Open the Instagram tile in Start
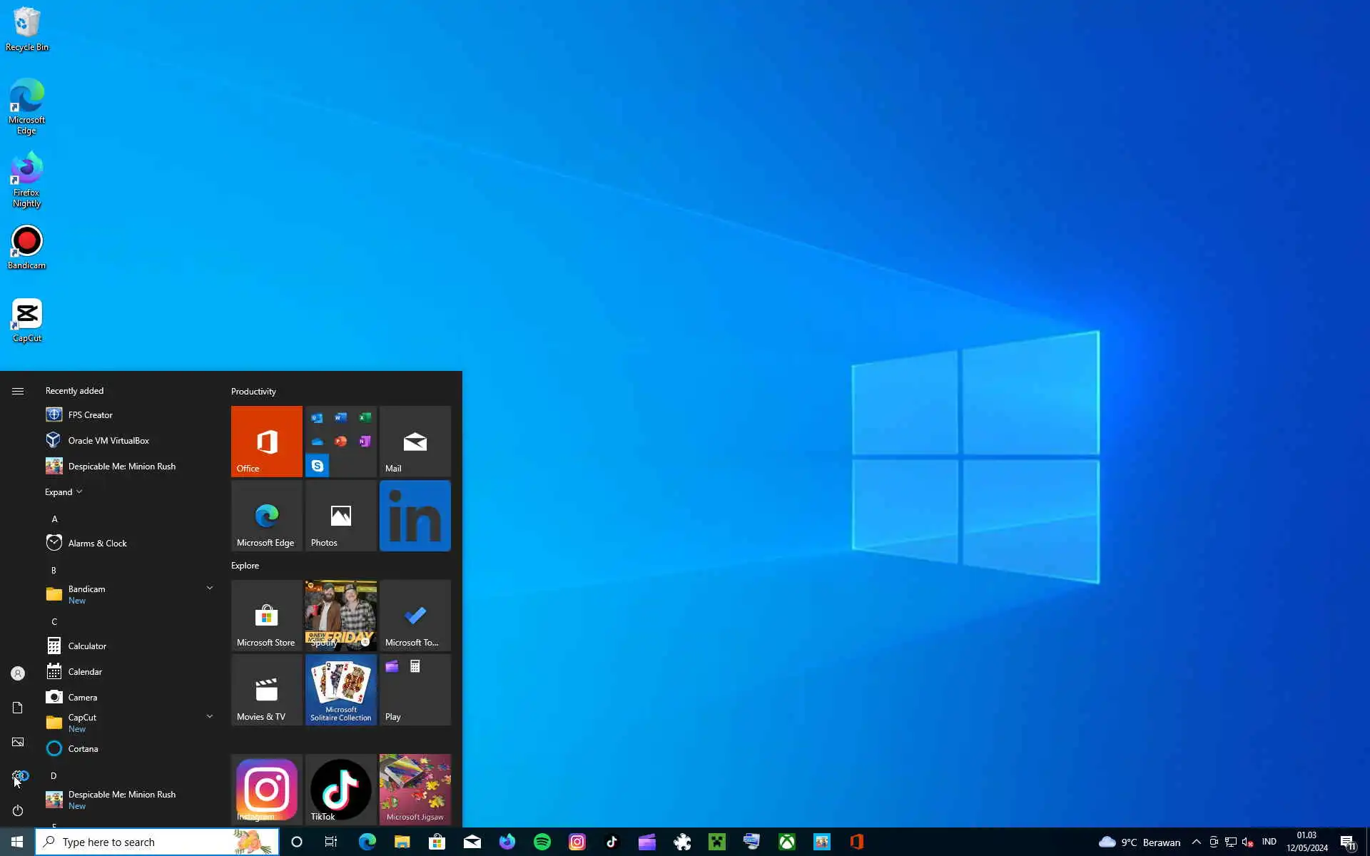This screenshot has width=1370, height=856. click(266, 789)
